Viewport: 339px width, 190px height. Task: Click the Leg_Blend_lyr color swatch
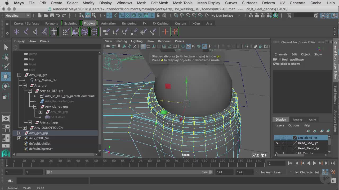295,138
